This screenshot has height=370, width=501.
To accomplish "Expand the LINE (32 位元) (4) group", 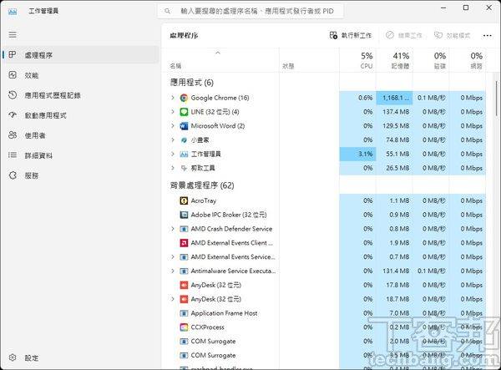I will point(173,112).
